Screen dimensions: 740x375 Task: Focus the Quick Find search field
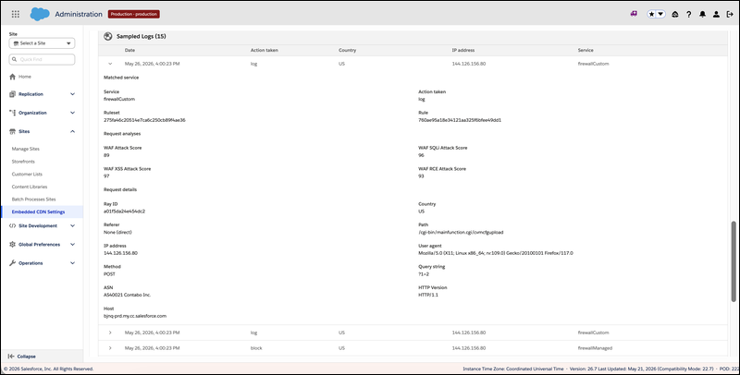pyautogui.click(x=42, y=59)
